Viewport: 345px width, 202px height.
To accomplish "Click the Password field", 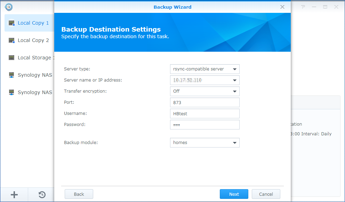I will 204,124.
